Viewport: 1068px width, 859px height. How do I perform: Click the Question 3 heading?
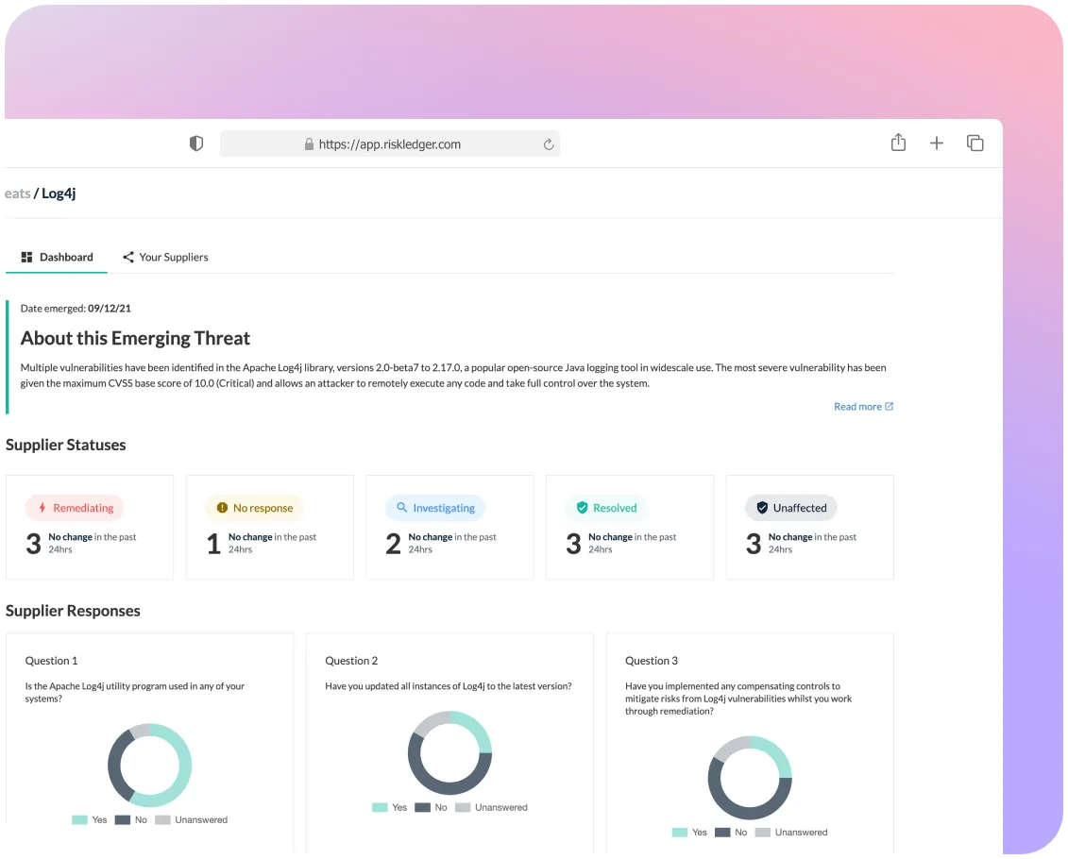click(652, 661)
